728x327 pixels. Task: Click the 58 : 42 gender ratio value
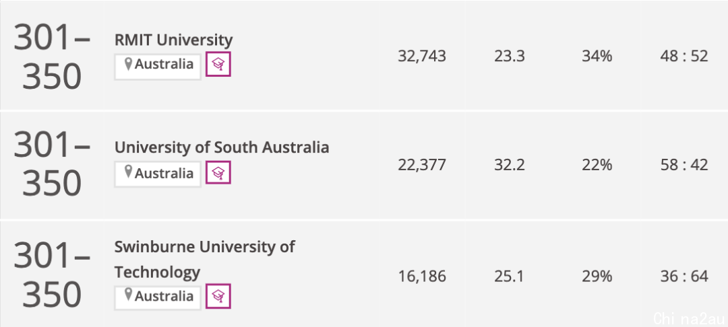tap(684, 165)
